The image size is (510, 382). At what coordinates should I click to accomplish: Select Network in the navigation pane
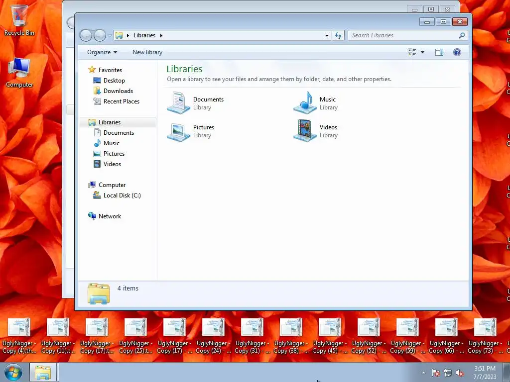tap(110, 216)
